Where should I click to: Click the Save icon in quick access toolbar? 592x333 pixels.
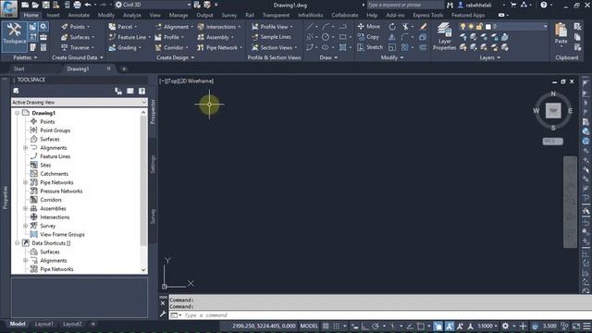45,5
